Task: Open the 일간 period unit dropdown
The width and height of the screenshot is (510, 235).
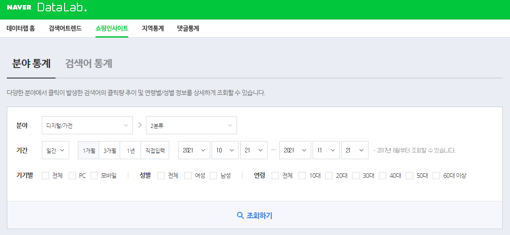Action: pos(56,150)
